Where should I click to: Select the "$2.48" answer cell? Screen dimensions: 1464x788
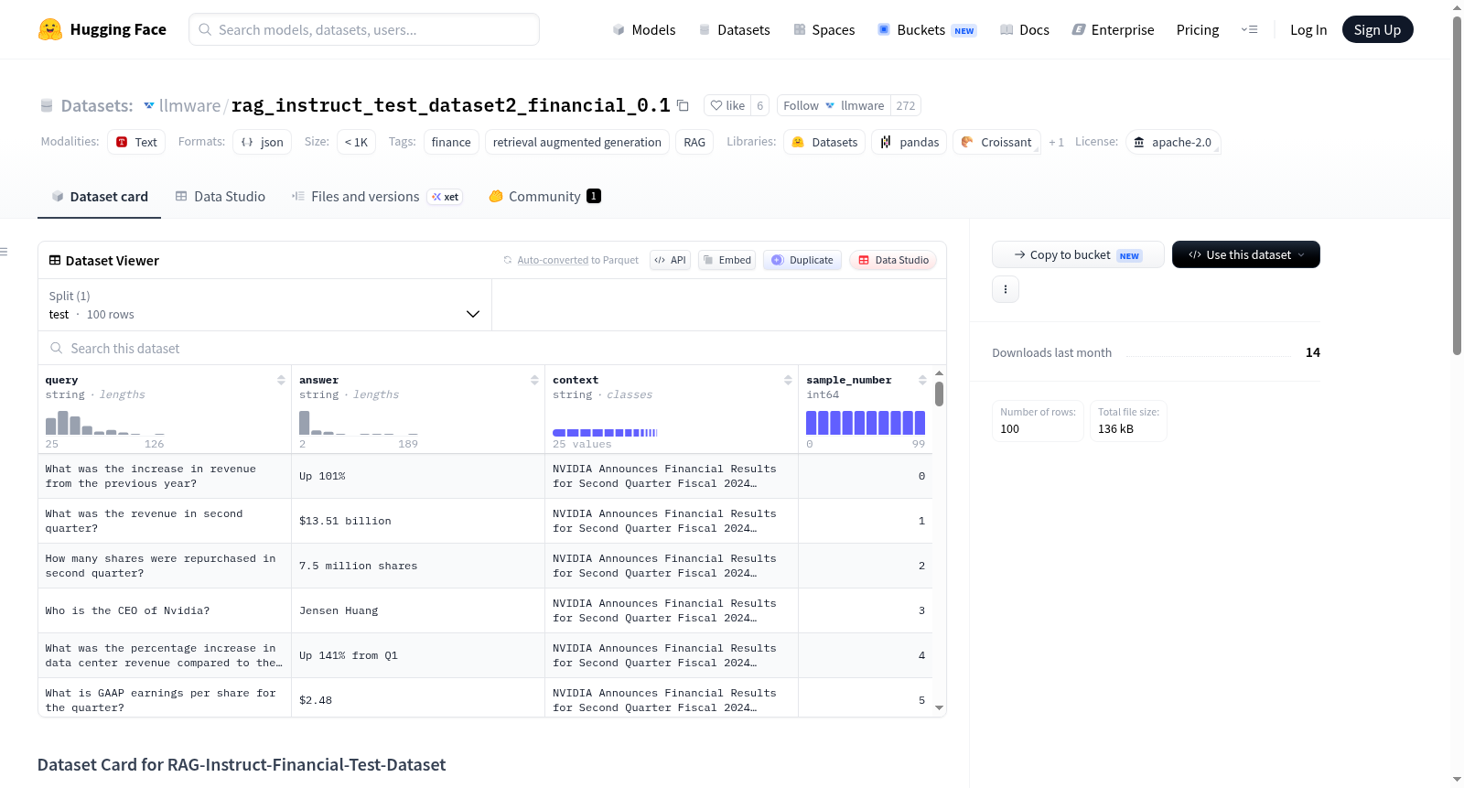(x=418, y=697)
